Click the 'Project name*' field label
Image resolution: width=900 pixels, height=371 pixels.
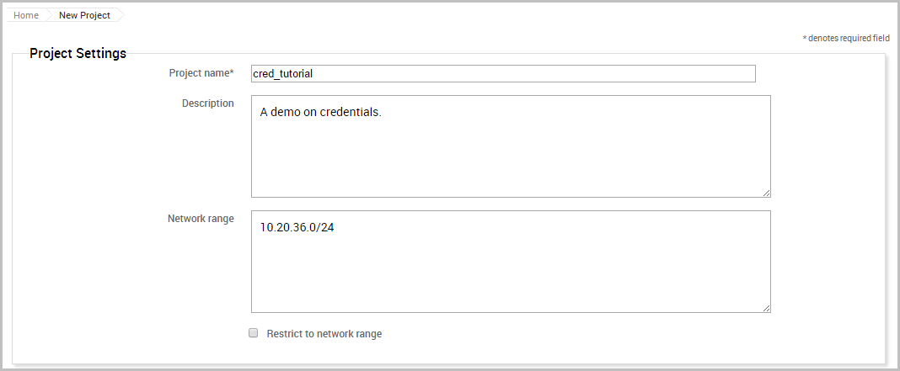click(x=201, y=73)
